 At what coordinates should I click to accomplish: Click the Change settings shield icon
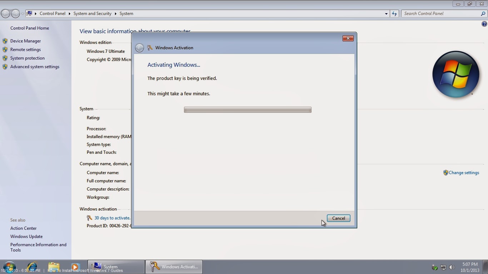tap(445, 173)
